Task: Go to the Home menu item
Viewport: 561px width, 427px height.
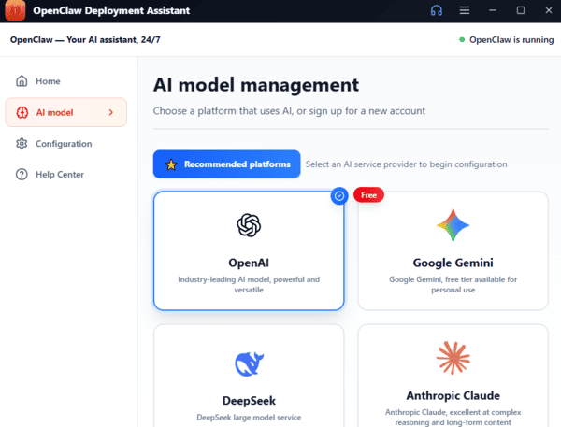Action: pyautogui.click(x=66, y=81)
